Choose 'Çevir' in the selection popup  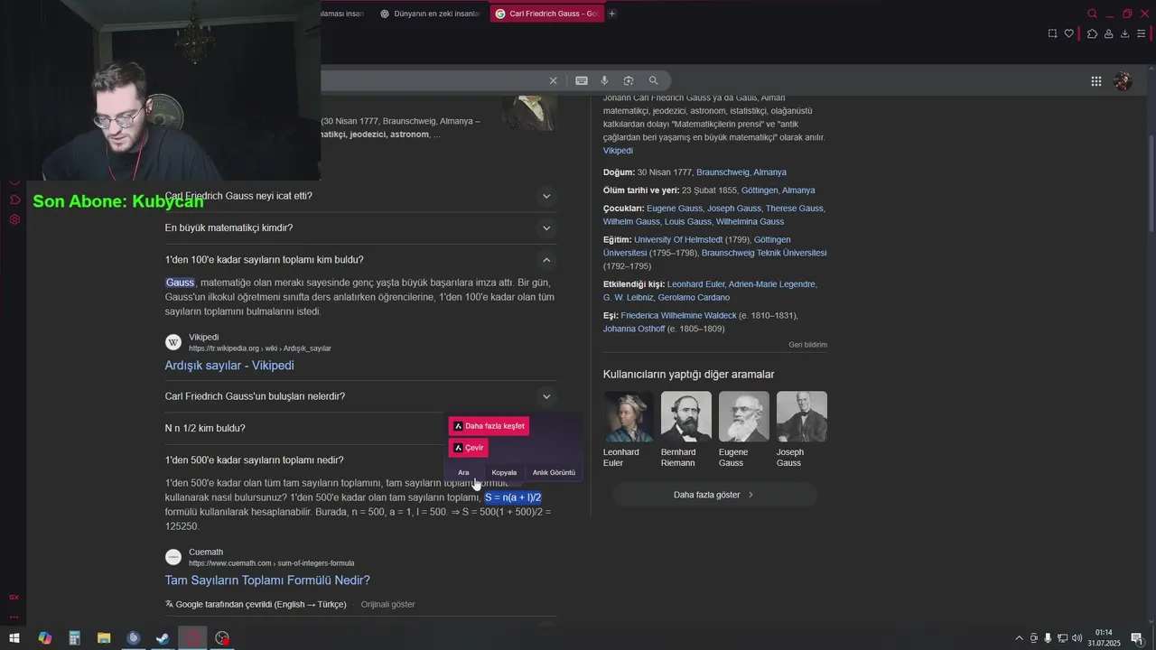469,448
